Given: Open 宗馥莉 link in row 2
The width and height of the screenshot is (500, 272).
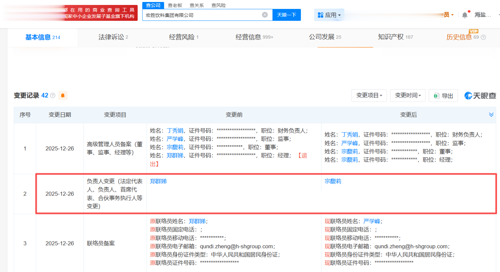Looking at the screenshot, I should 333,181.
